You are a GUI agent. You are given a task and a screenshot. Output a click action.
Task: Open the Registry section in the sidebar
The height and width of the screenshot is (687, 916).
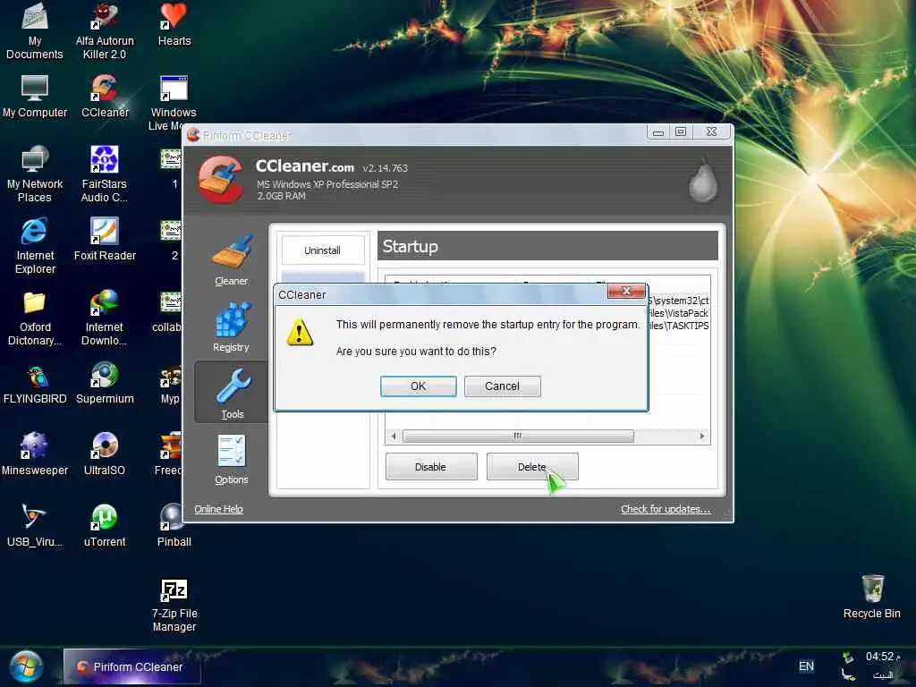232,327
